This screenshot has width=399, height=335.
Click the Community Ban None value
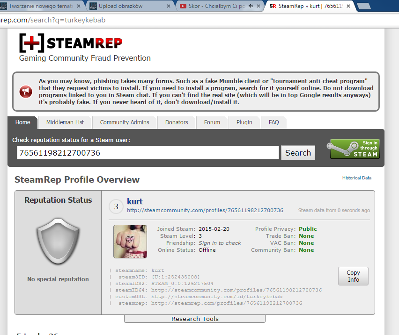pos(306,250)
